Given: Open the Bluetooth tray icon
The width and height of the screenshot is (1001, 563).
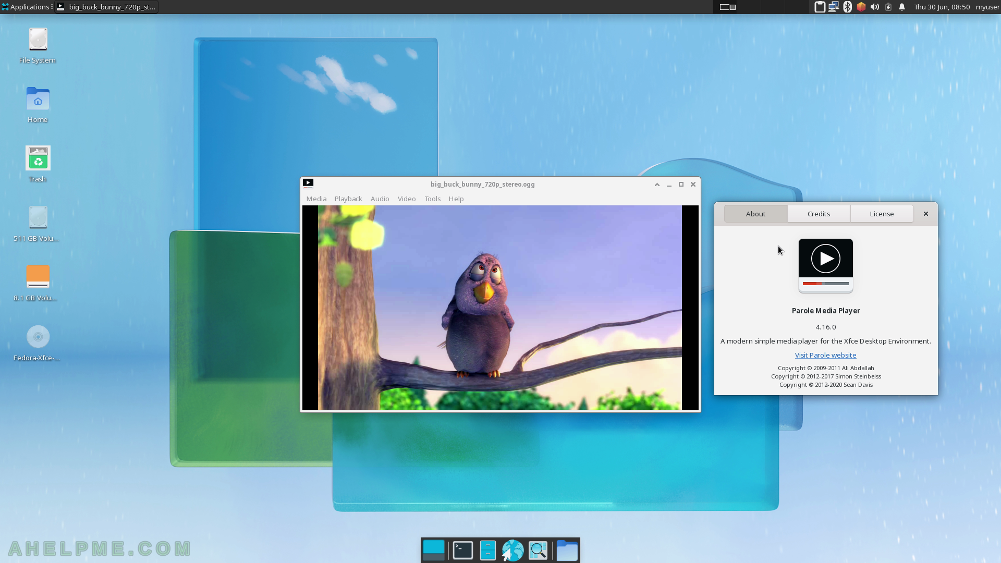Looking at the screenshot, I should click(x=847, y=7).
